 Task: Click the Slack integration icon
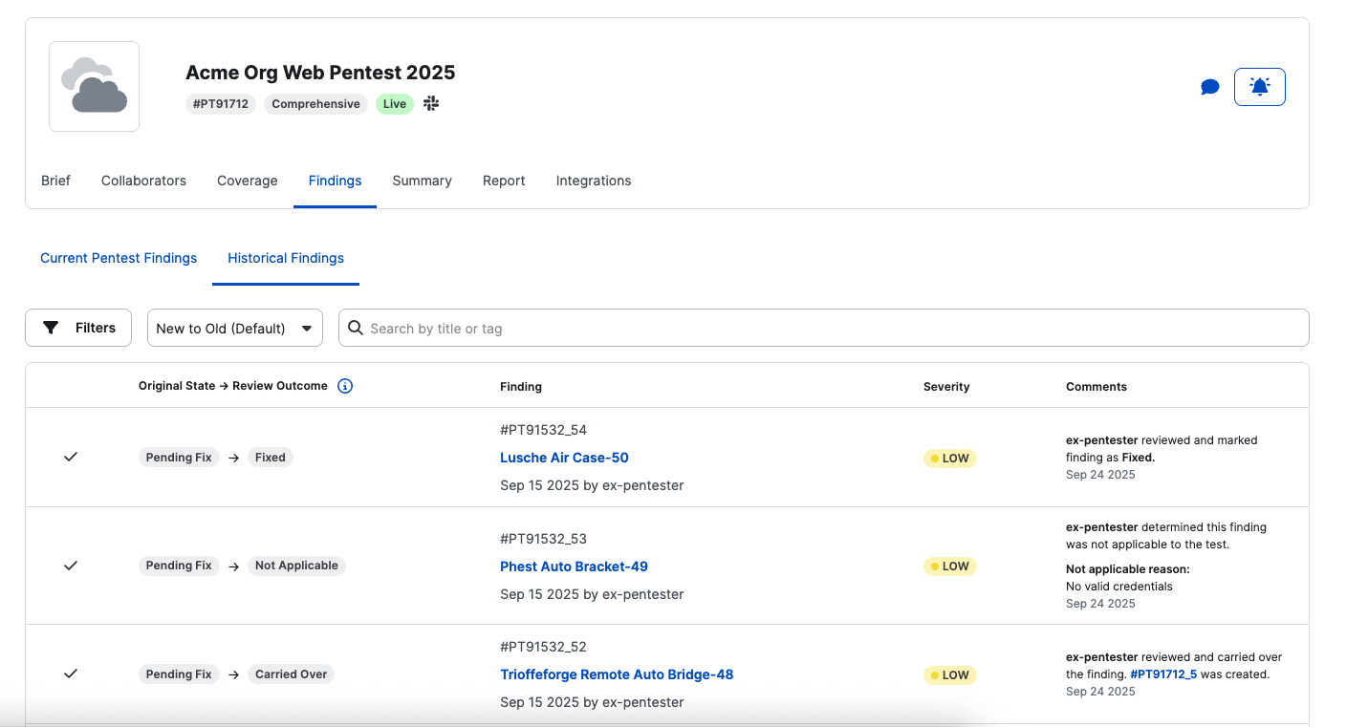431,104
